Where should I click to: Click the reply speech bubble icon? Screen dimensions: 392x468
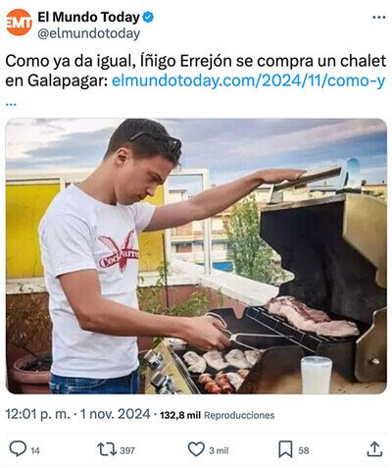pyautogui.click(x=18, y=448)
